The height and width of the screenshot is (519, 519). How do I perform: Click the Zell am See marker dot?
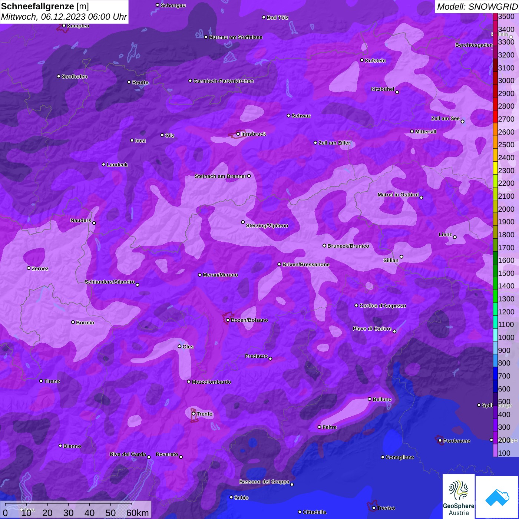(x=462, y=121)
